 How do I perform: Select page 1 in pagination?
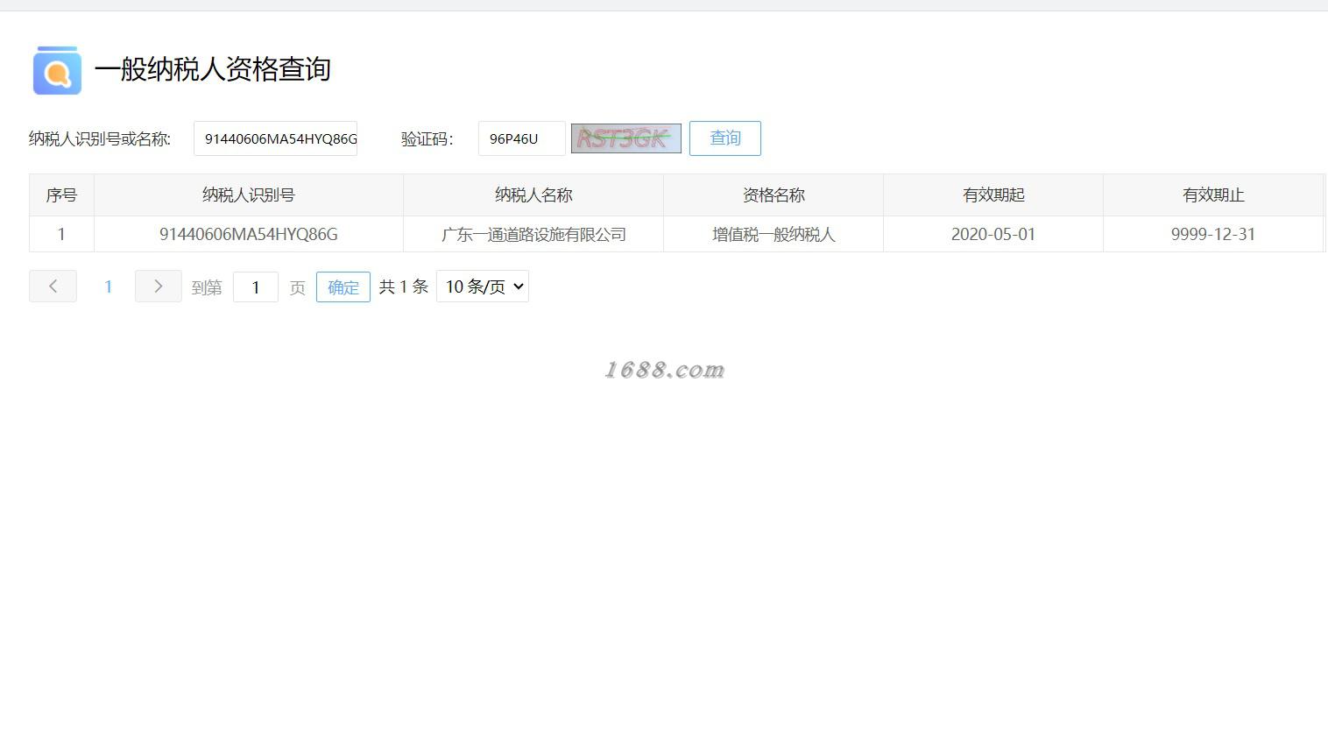point(108,287)
